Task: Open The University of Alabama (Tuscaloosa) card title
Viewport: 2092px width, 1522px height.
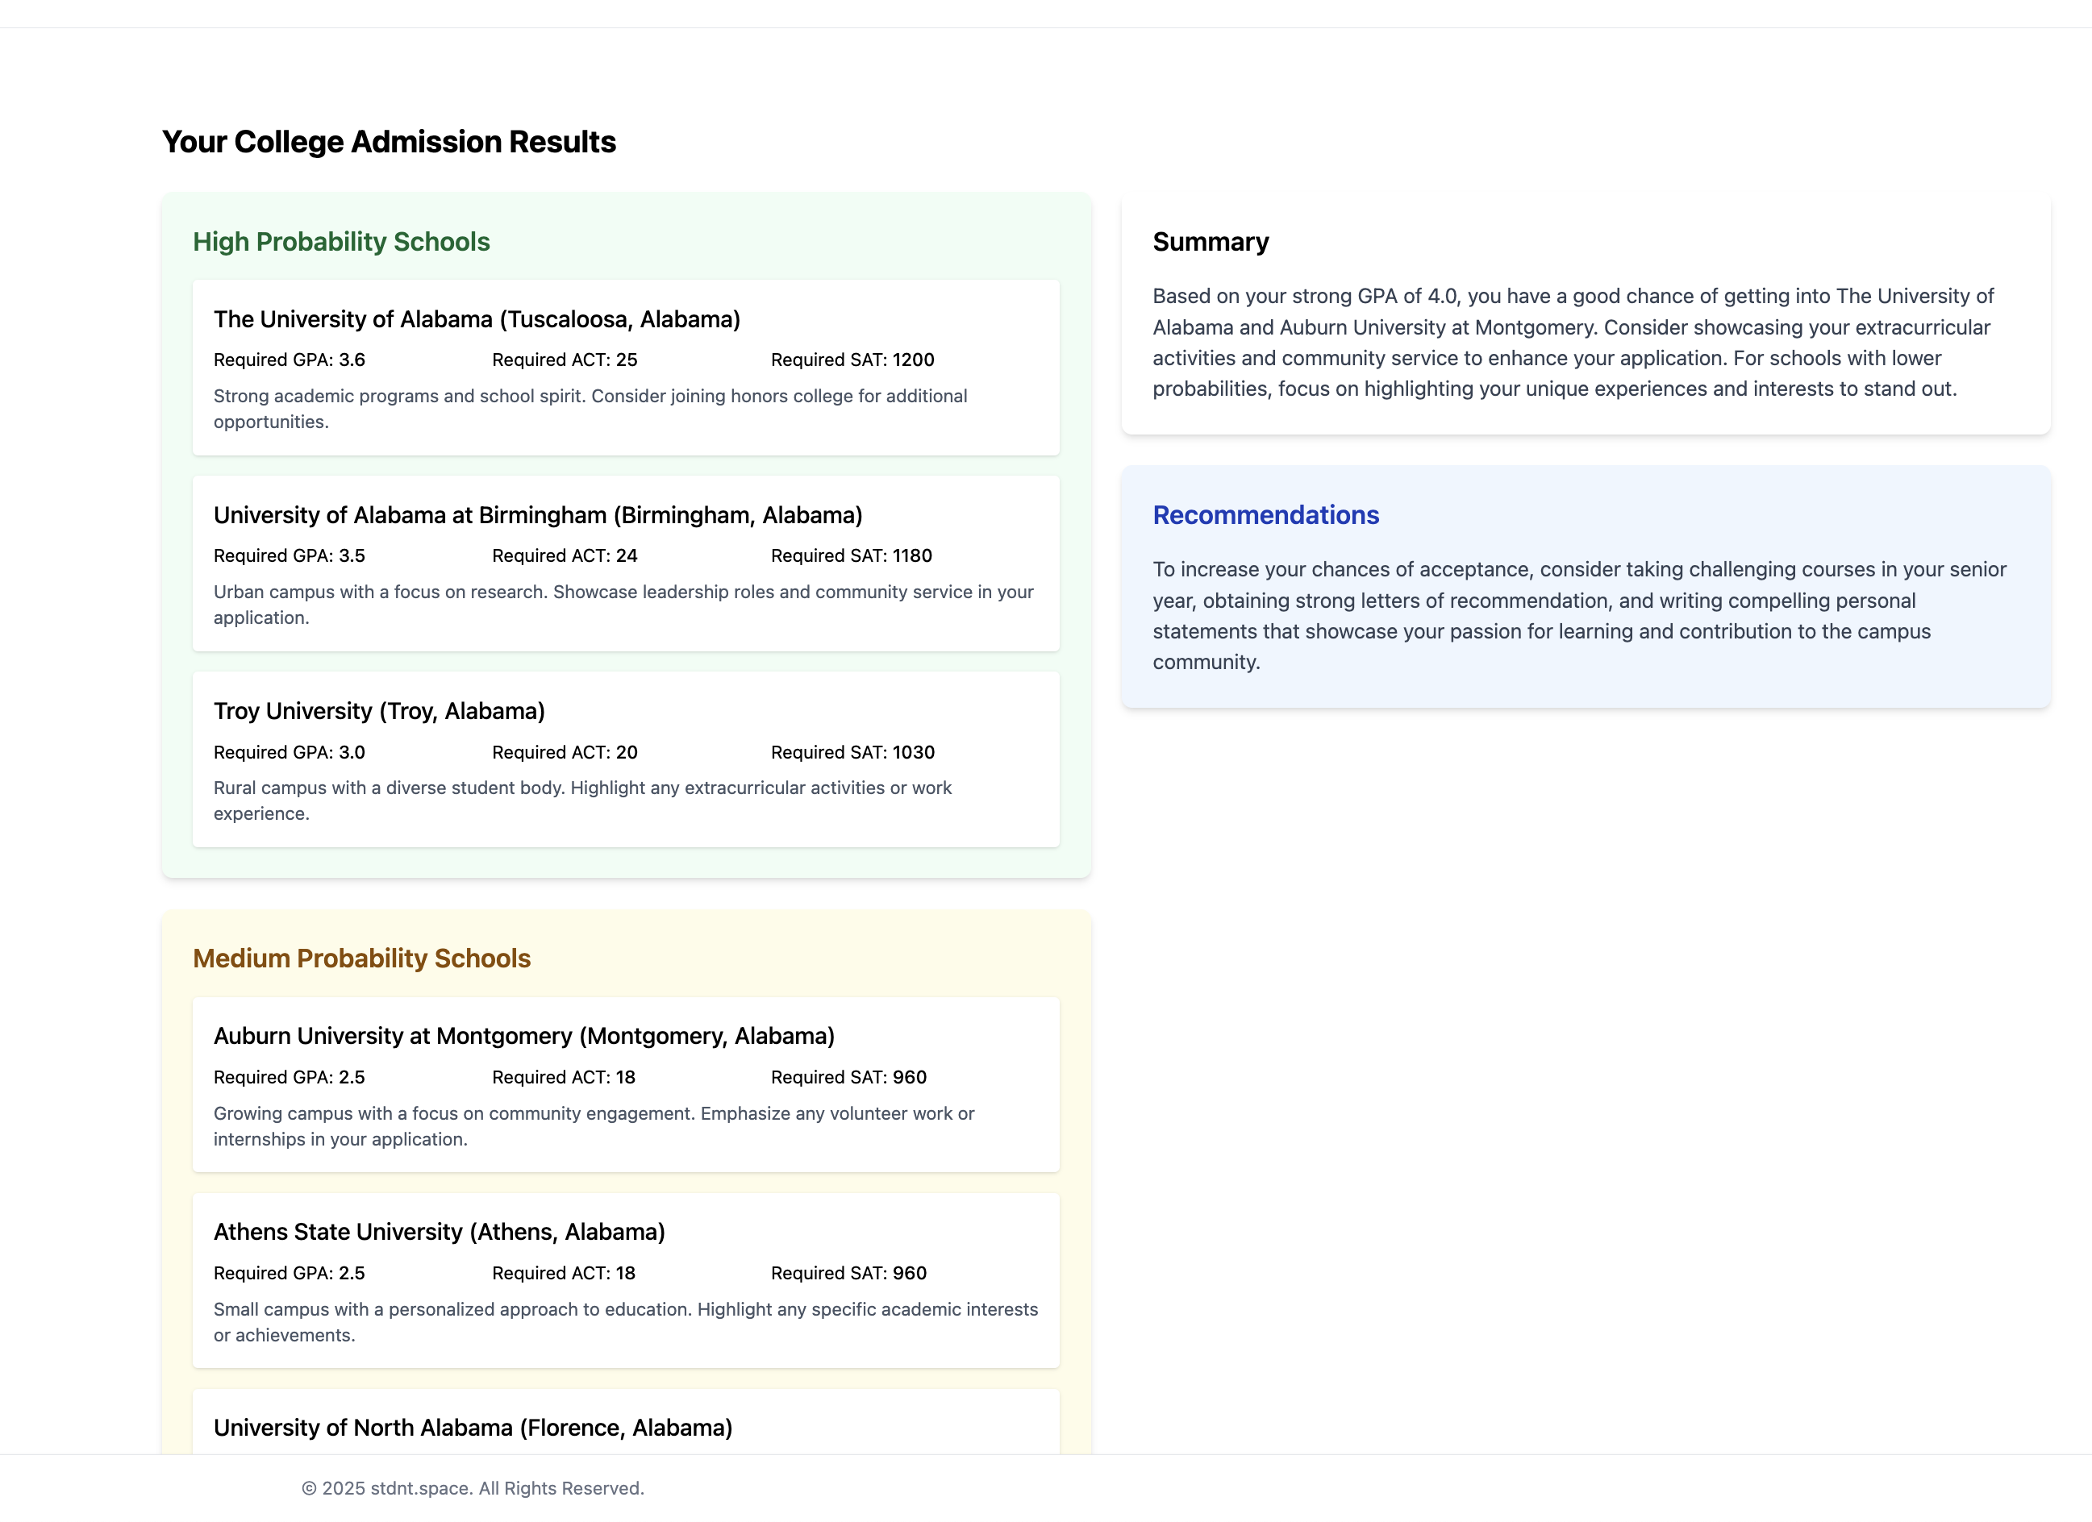Action: 477,319
